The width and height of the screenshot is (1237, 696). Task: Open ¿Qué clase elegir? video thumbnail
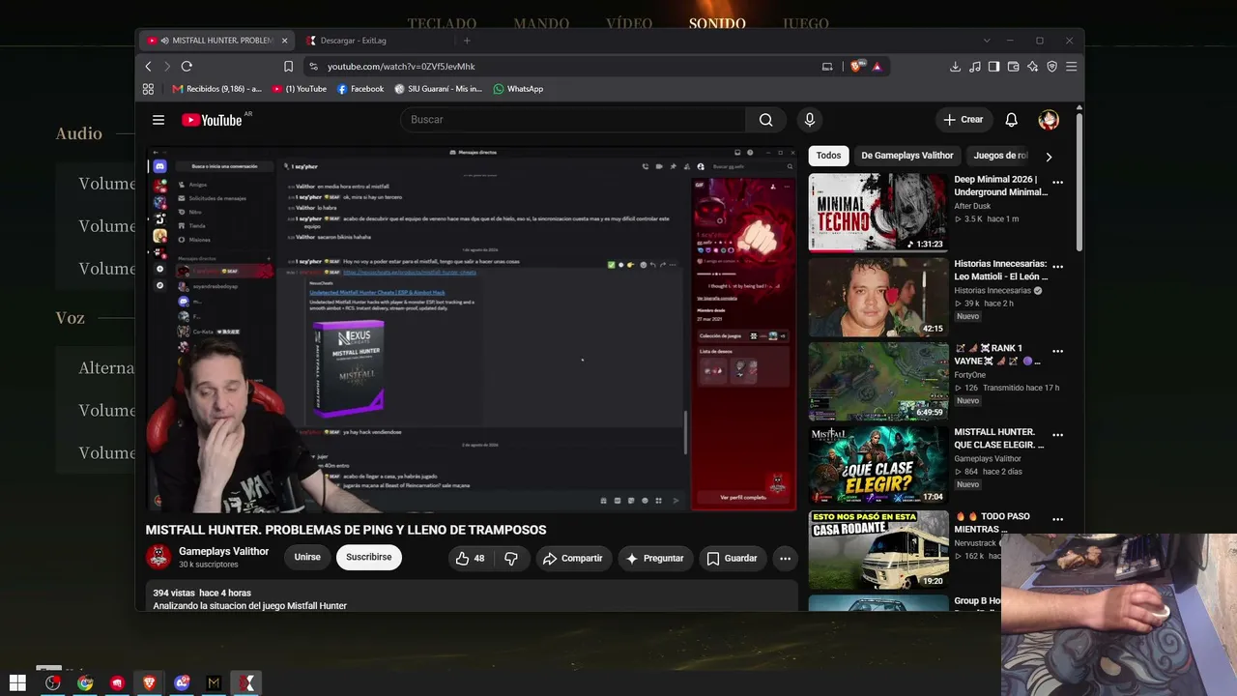tap(878, 464)
